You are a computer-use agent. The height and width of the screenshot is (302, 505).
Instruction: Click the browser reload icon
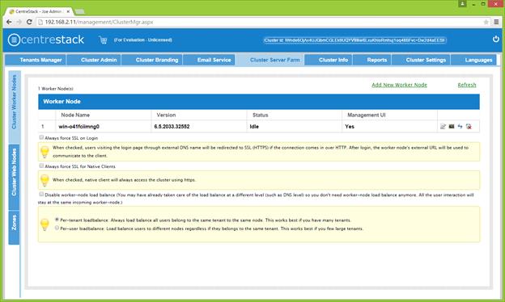coord(29,22)
